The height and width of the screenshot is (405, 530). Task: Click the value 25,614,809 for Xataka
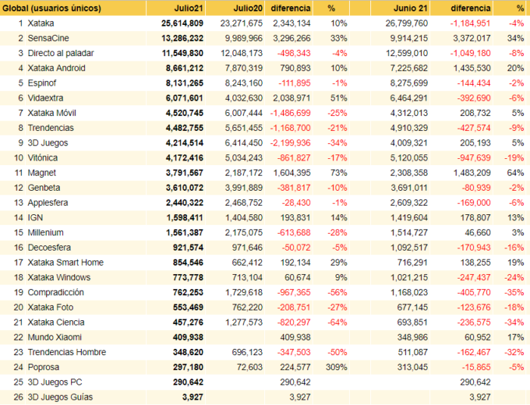click(x=182, y=23)
